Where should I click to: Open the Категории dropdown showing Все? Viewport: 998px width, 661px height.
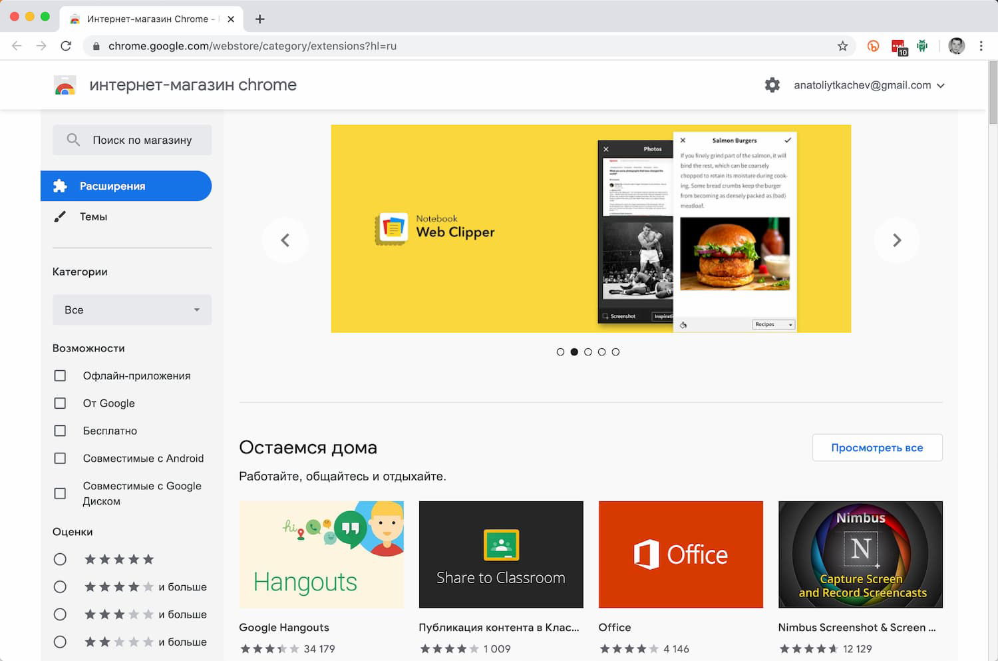[132, 310]
